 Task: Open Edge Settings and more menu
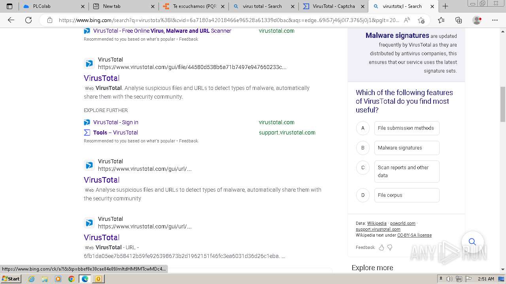point(495,20)
